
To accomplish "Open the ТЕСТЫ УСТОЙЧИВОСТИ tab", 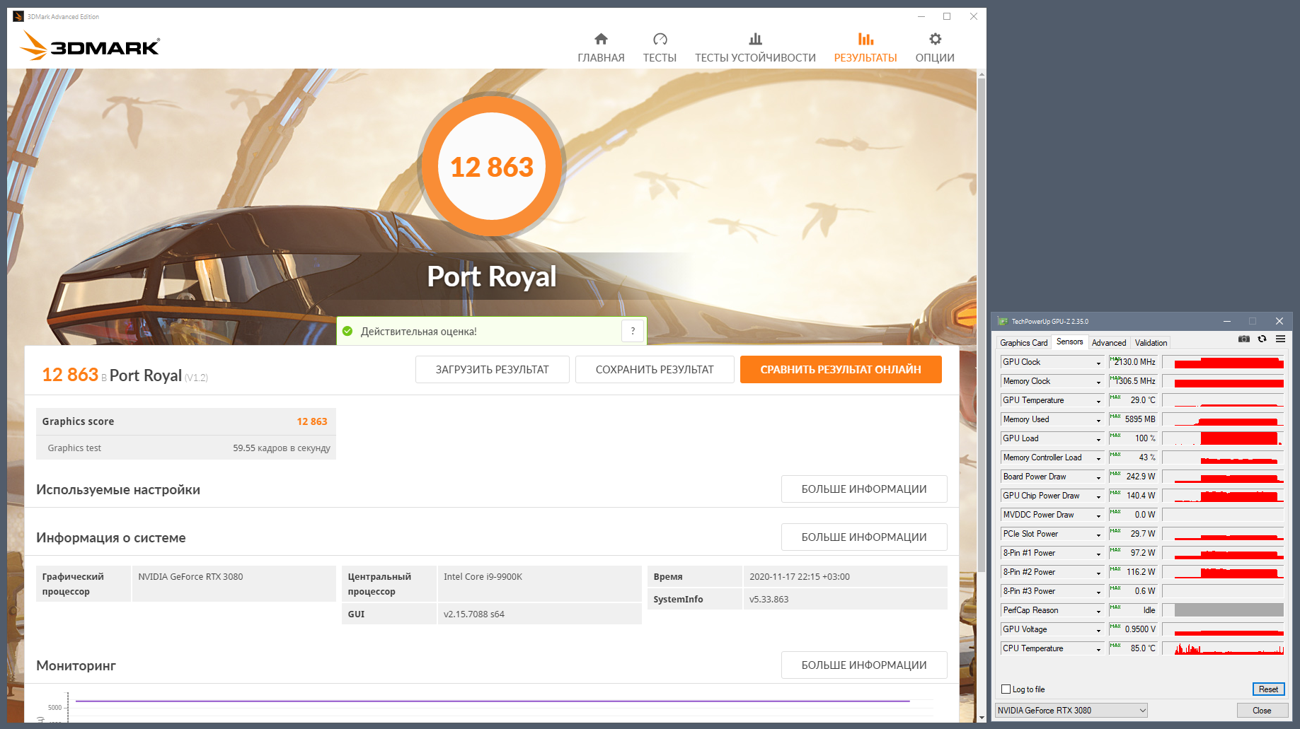I will coord(755,48).
